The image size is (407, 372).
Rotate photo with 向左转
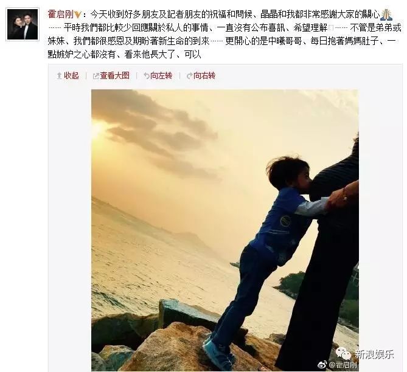click(161, 76)
